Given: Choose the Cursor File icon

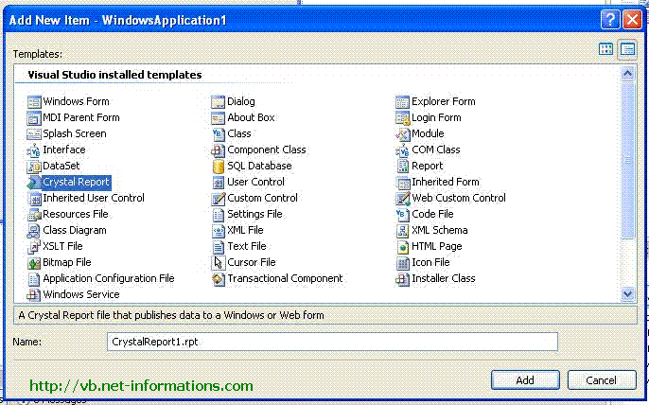Looking at the screenshot, I should coord(219,263).
